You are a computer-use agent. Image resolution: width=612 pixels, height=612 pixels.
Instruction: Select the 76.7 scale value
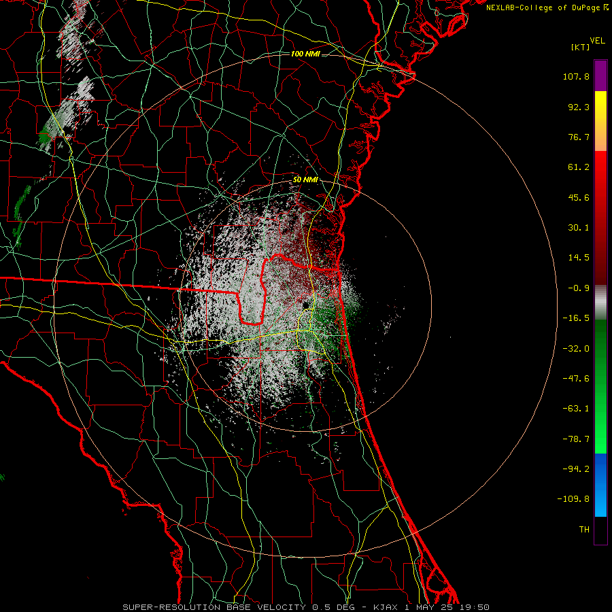579,137
